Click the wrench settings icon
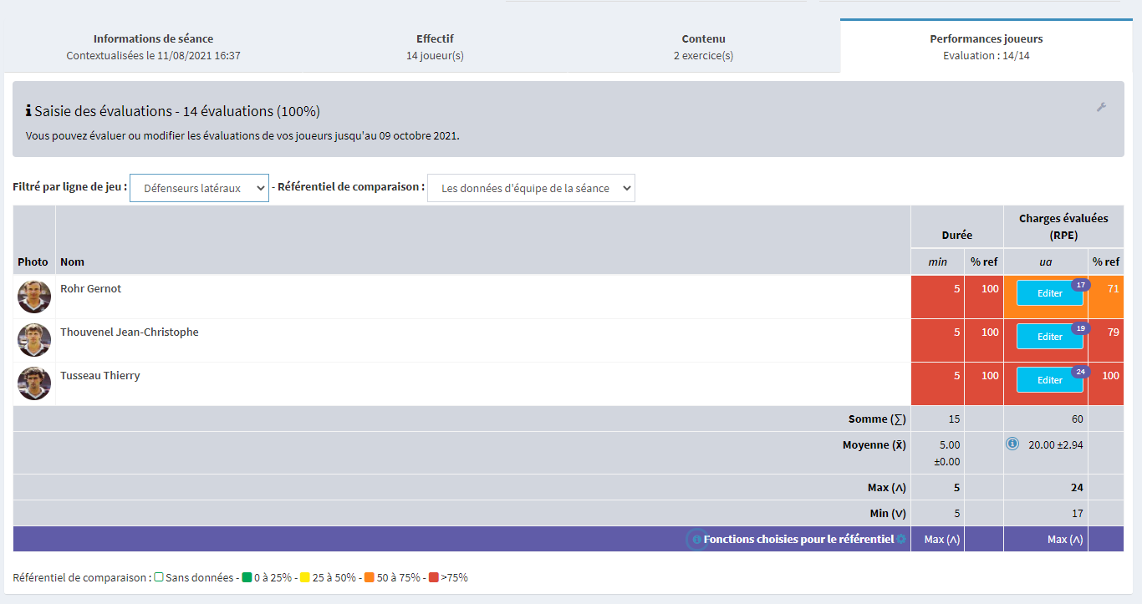 point(1101,107)
